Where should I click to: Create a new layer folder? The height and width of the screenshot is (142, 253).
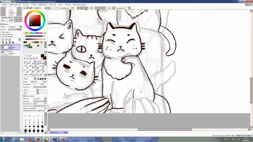[x=9, y=39]
